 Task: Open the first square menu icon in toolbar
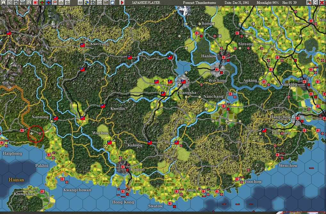tap(3, 3)
